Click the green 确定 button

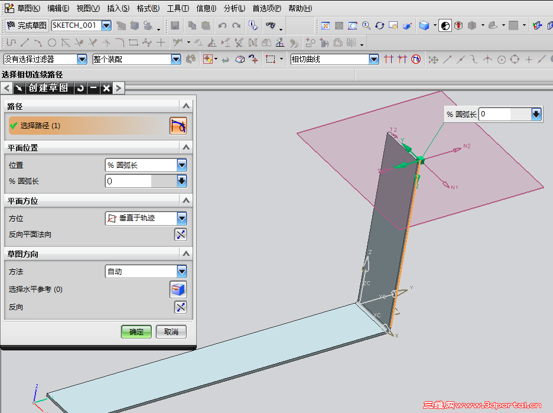[136, 331]
